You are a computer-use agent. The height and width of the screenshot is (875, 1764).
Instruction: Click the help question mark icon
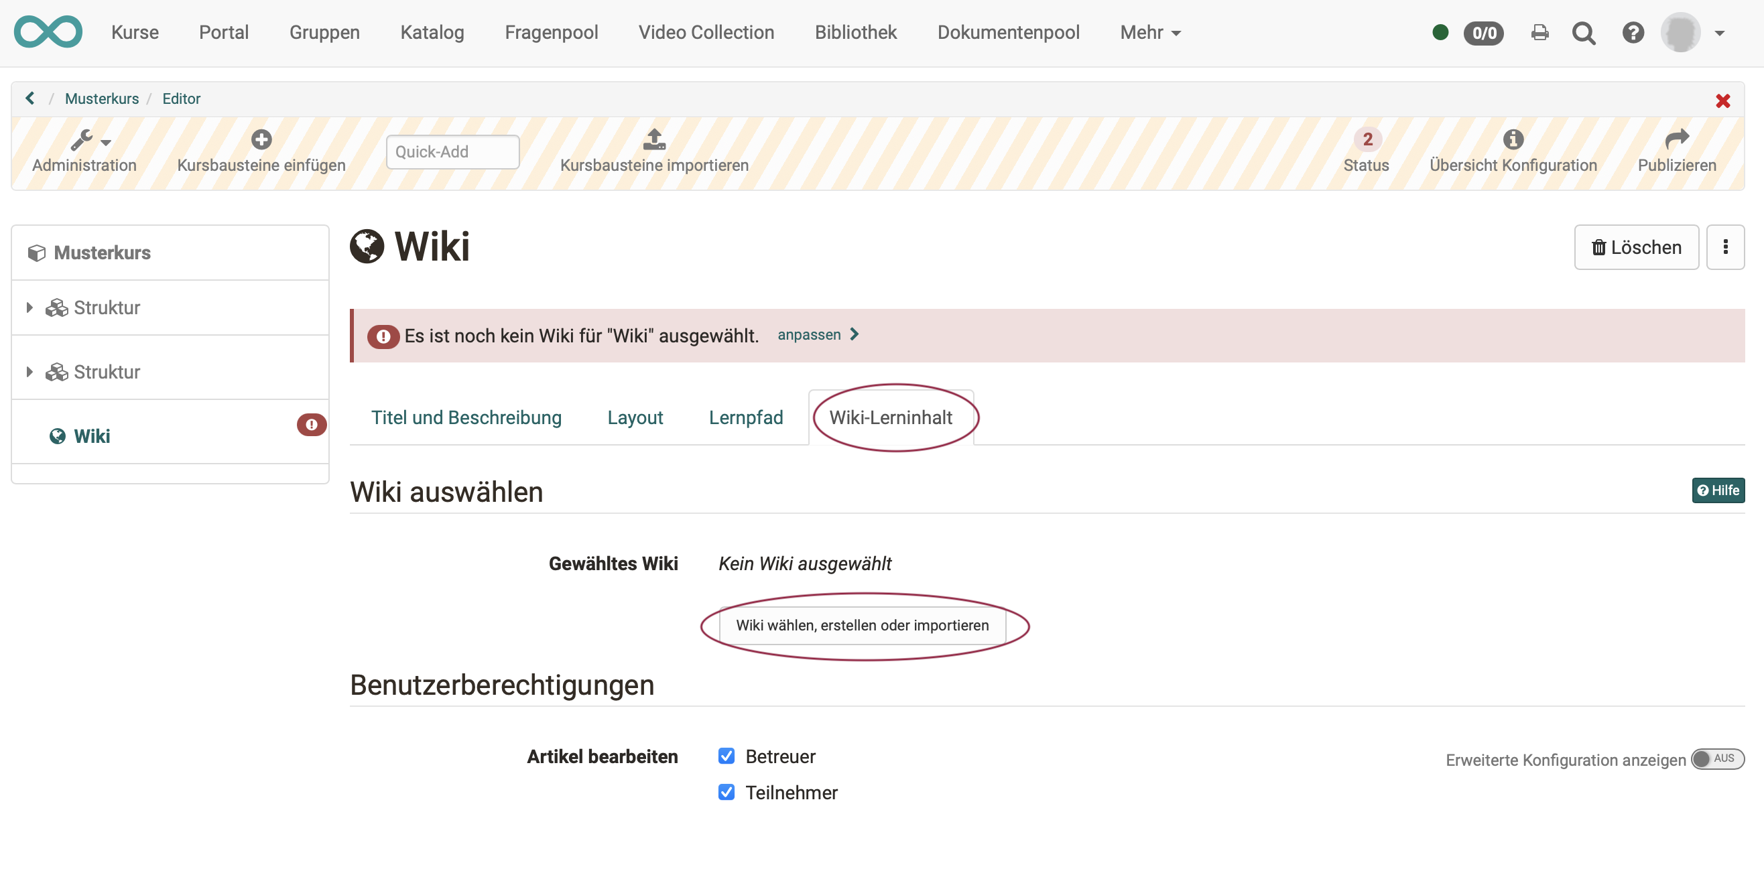tap(1634, 32)
